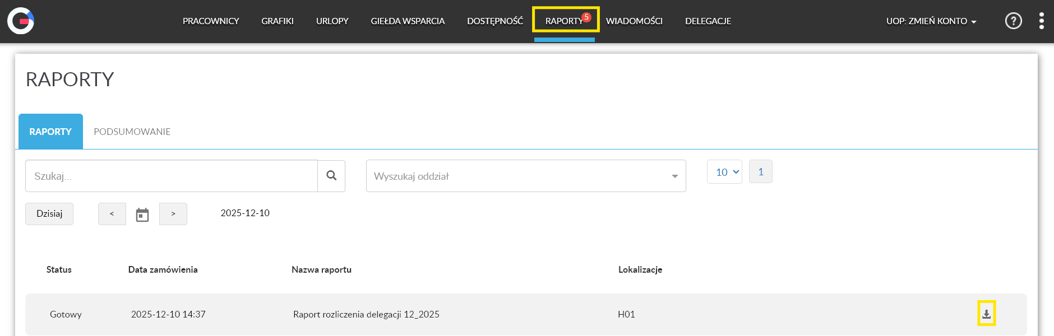Expand the UOP: Zmień konto menu
Viewport: 1054px width, 336px height.
[x=931, y=21]
